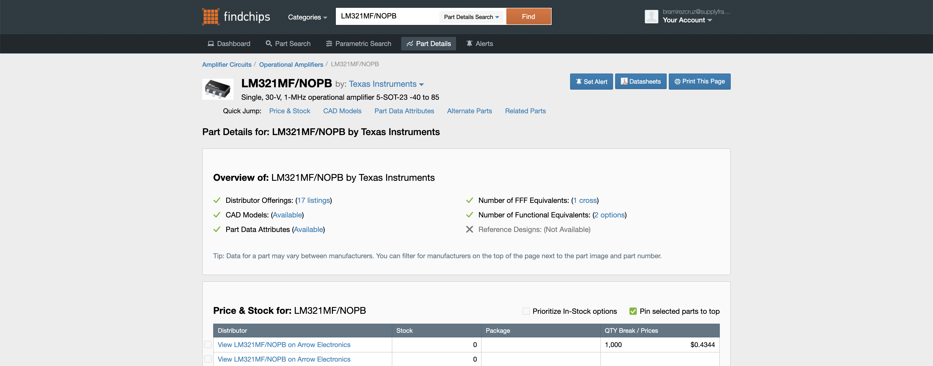Open the Dashboard tab
This screenshot has height=366, width=933.
tap(229, 44)
